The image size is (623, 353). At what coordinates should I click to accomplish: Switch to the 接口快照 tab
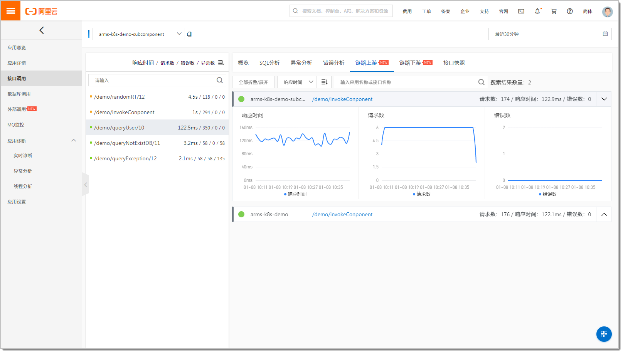click(x=454, y=63)
